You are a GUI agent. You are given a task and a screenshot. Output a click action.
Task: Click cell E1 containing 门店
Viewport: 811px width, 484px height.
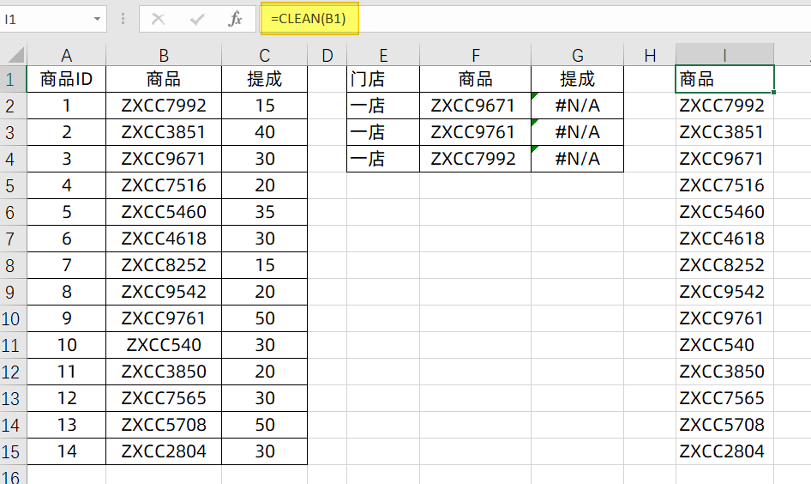point(383,79)
